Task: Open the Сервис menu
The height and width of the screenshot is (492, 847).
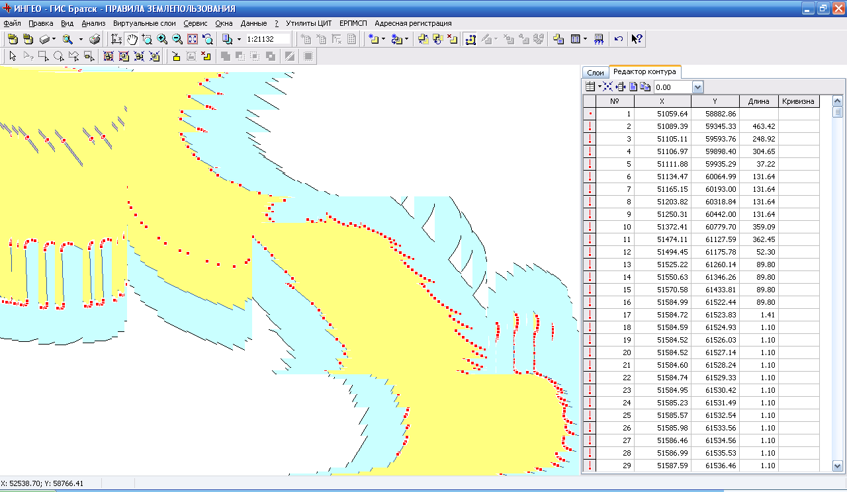Action: tap(195, 23)
